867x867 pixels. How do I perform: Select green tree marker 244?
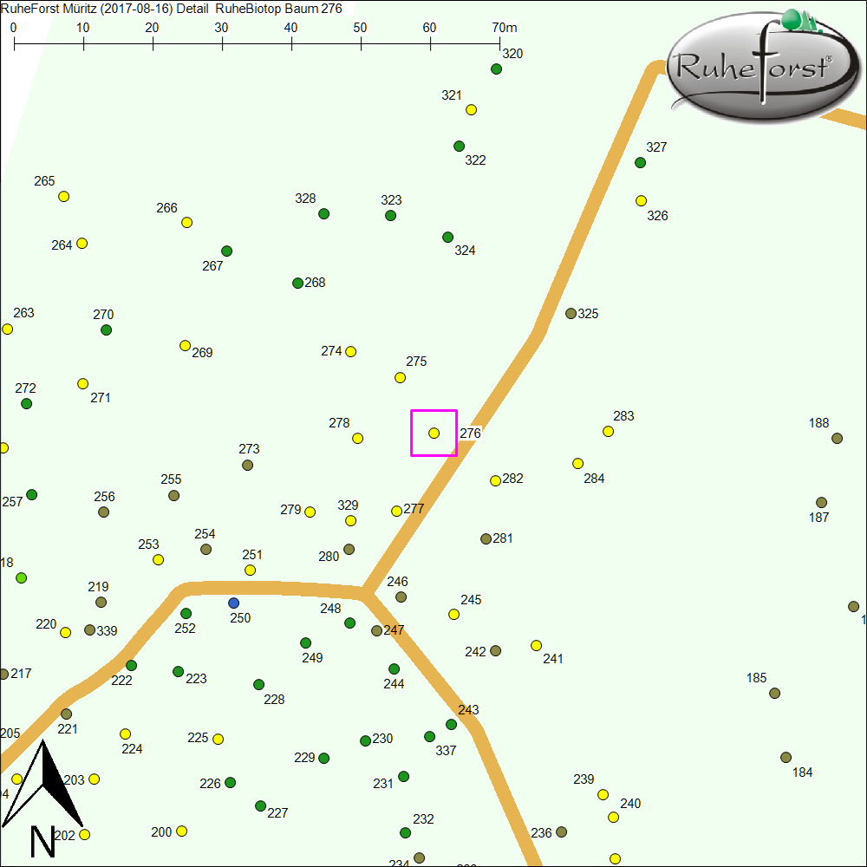pos(394,668)
